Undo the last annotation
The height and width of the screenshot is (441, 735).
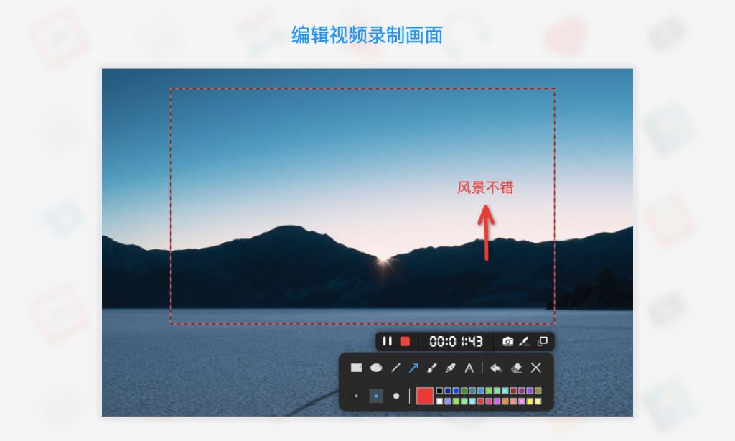[496, 368]
